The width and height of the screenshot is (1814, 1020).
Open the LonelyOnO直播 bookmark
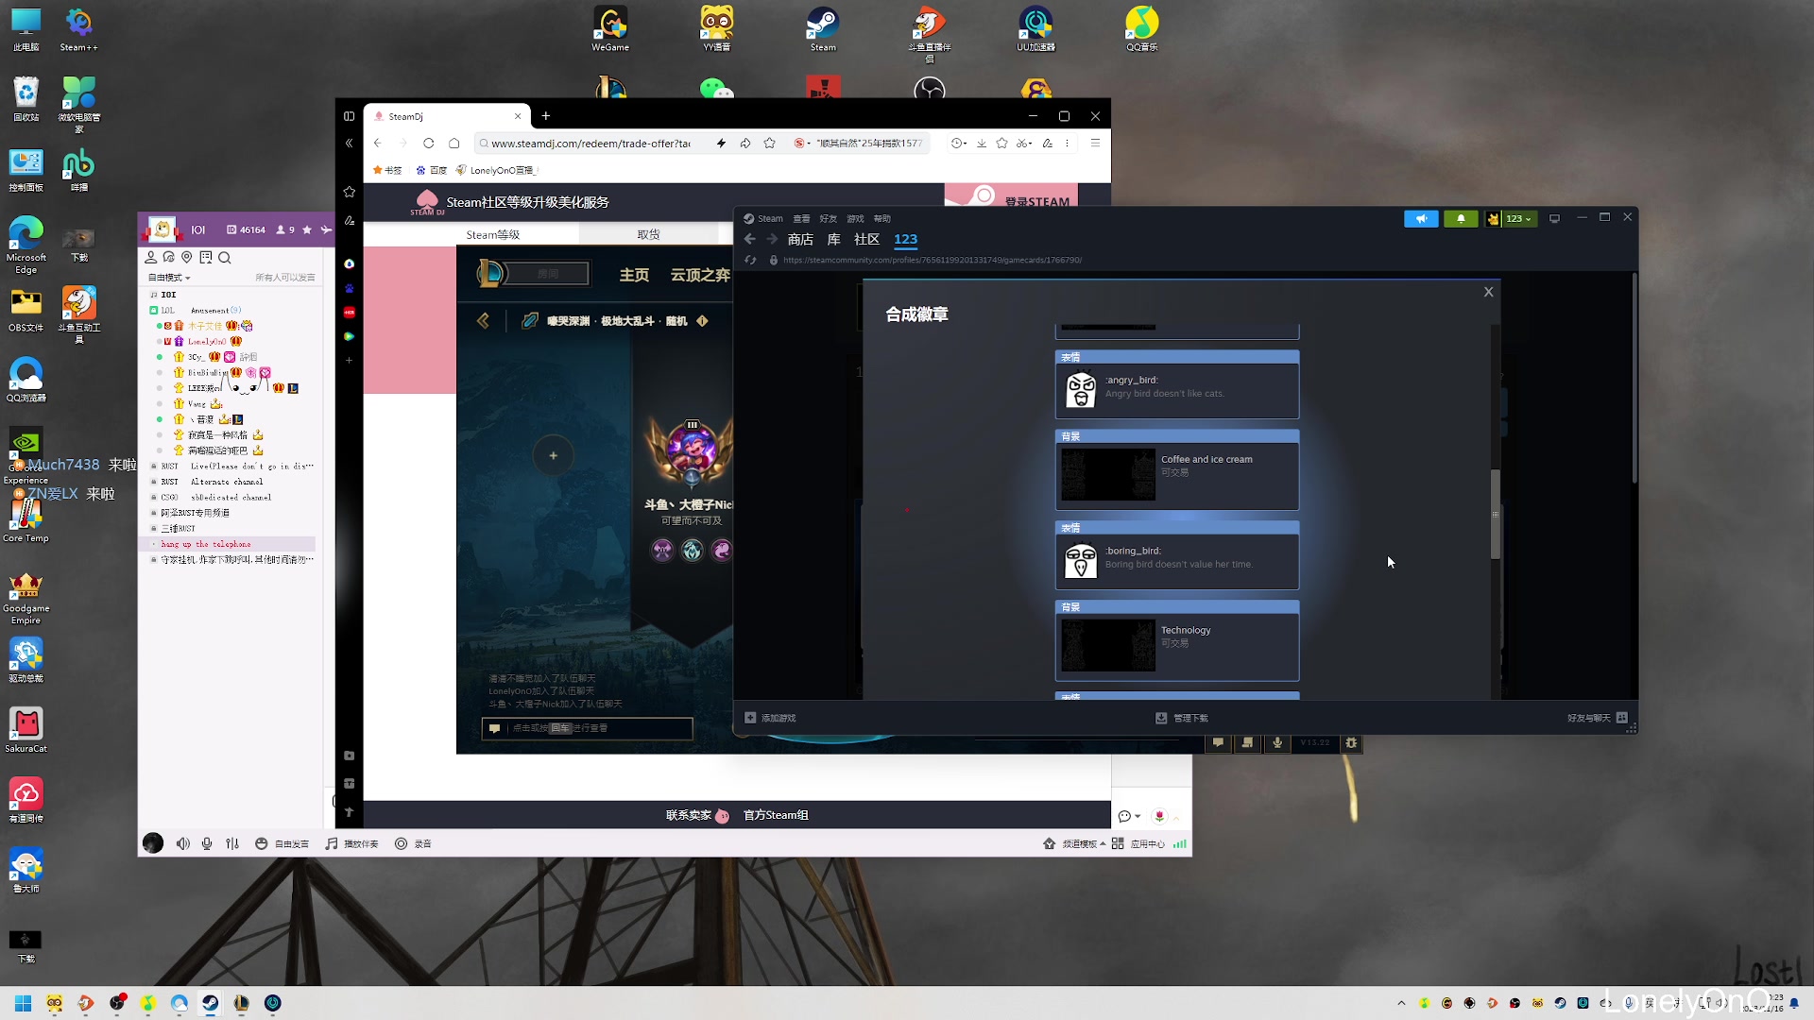click(495, 171)
